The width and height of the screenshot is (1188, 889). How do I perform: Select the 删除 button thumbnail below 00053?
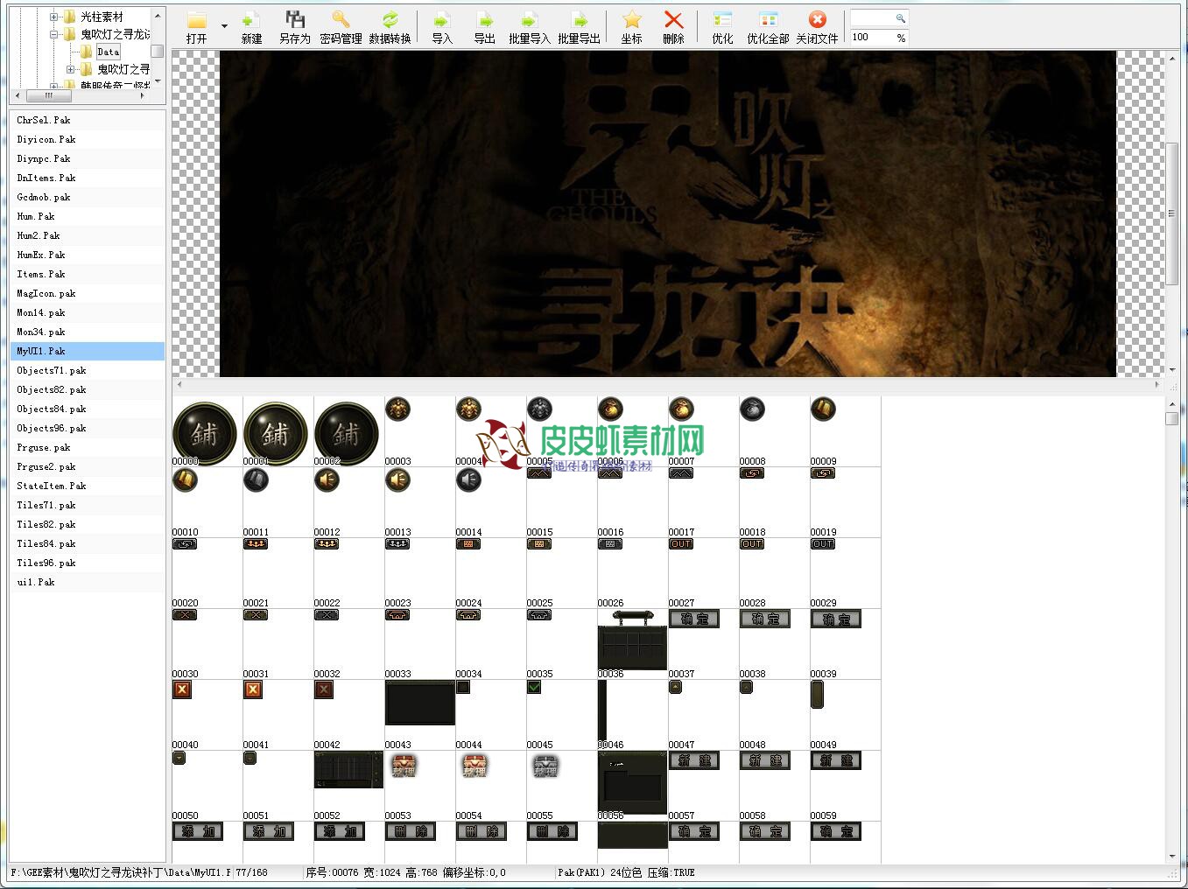pos(411,831)
